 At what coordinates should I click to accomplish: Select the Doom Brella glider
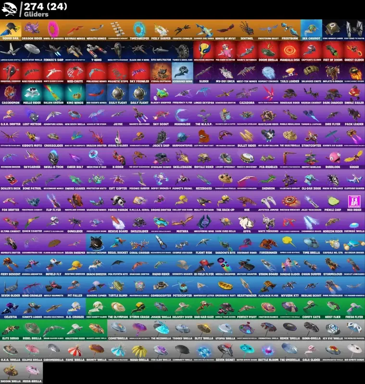tap(268, 51)
